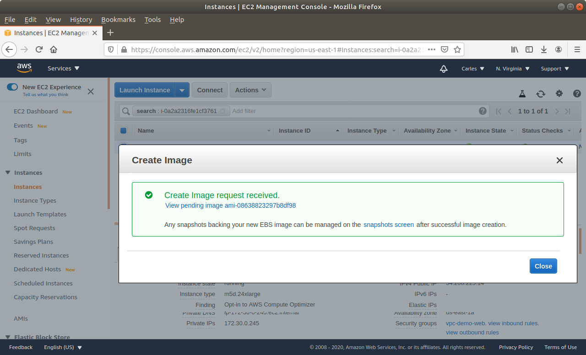The height and width of the screenshot is (355, 586).
Task: Toggle the New EC2 Experience switch
Action: [x=12, y=87]
